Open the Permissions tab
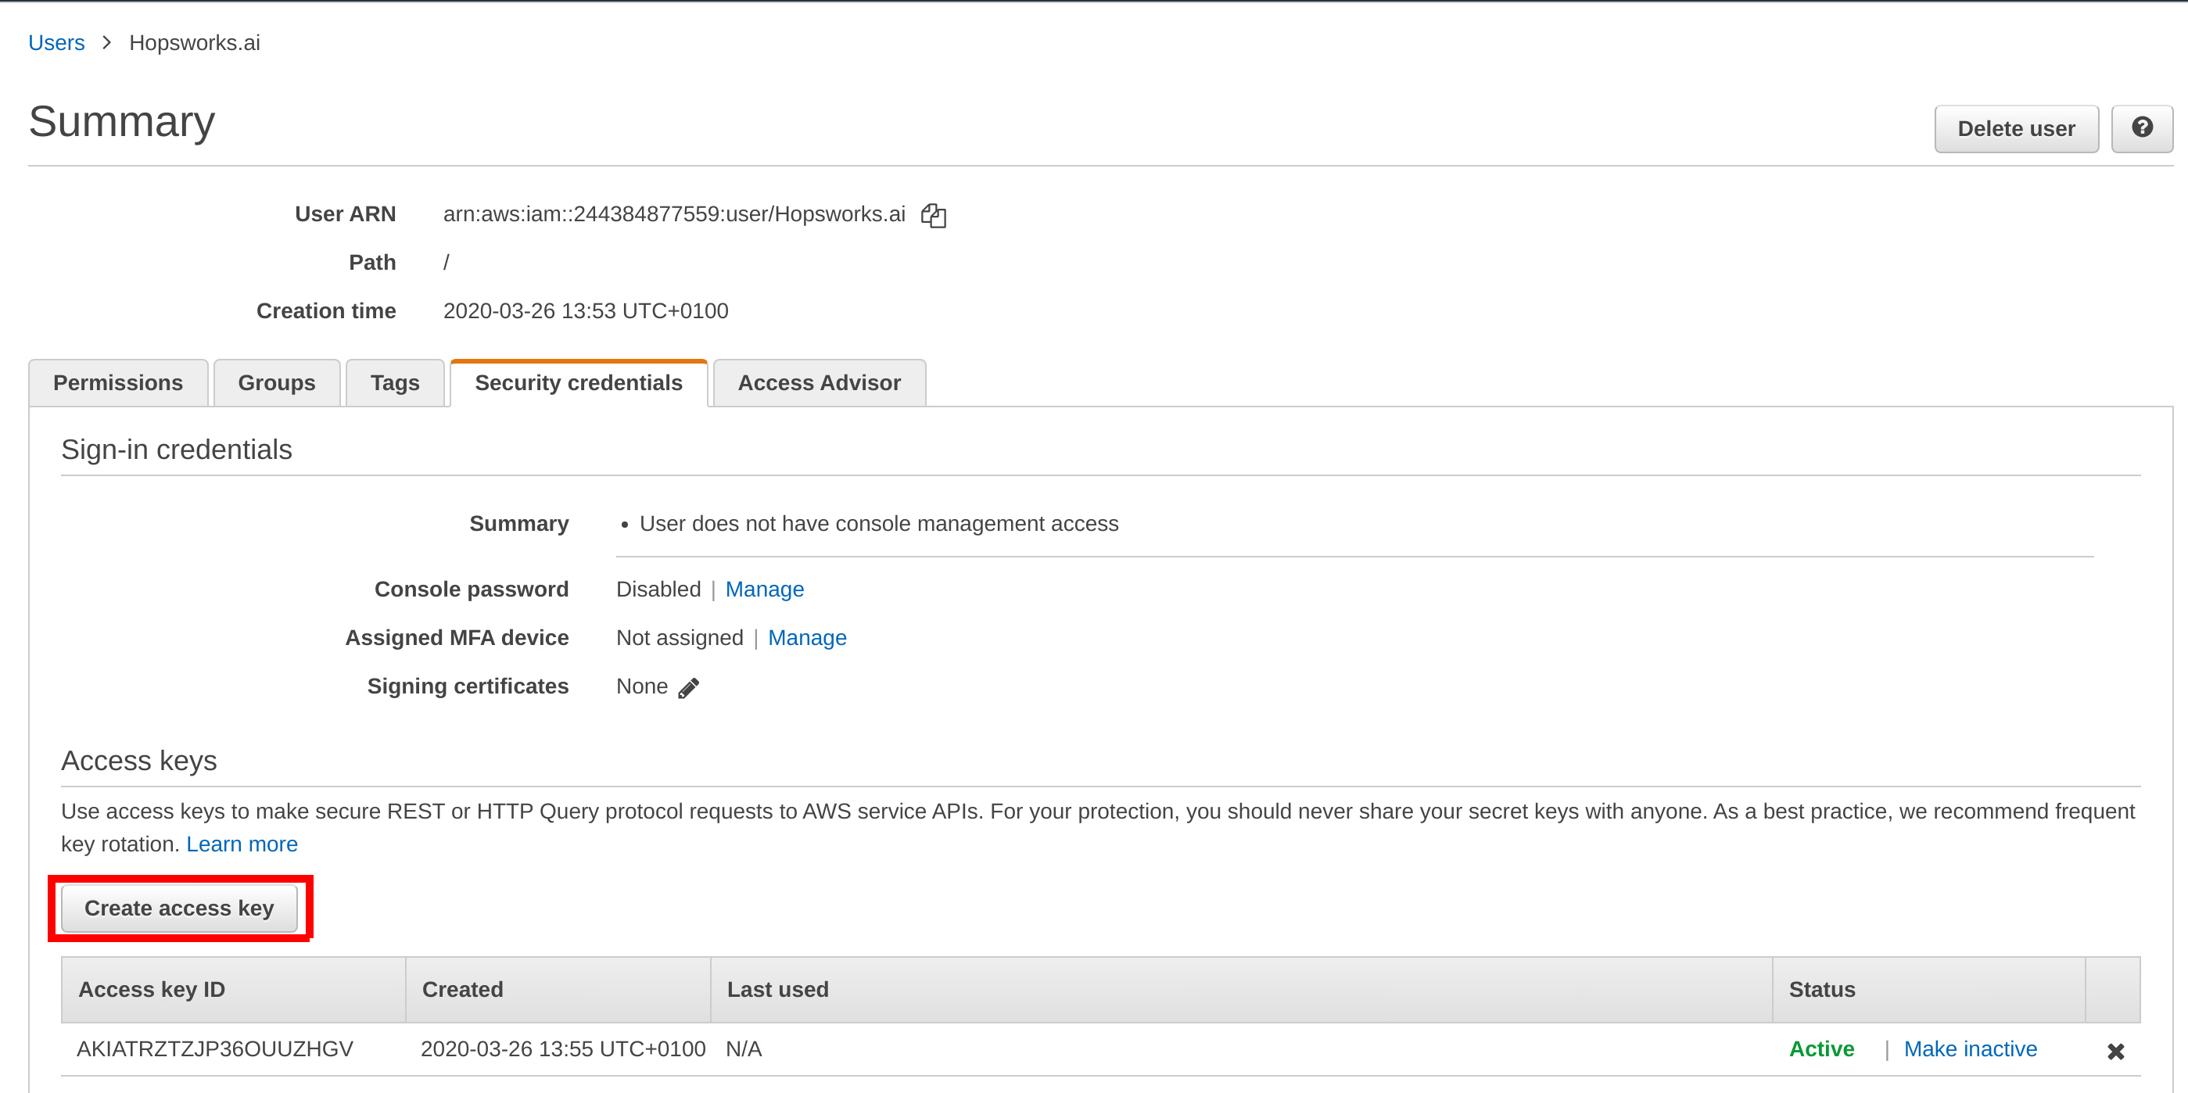The width and height of the screenshot is (2188, 1093). [118, 383]
